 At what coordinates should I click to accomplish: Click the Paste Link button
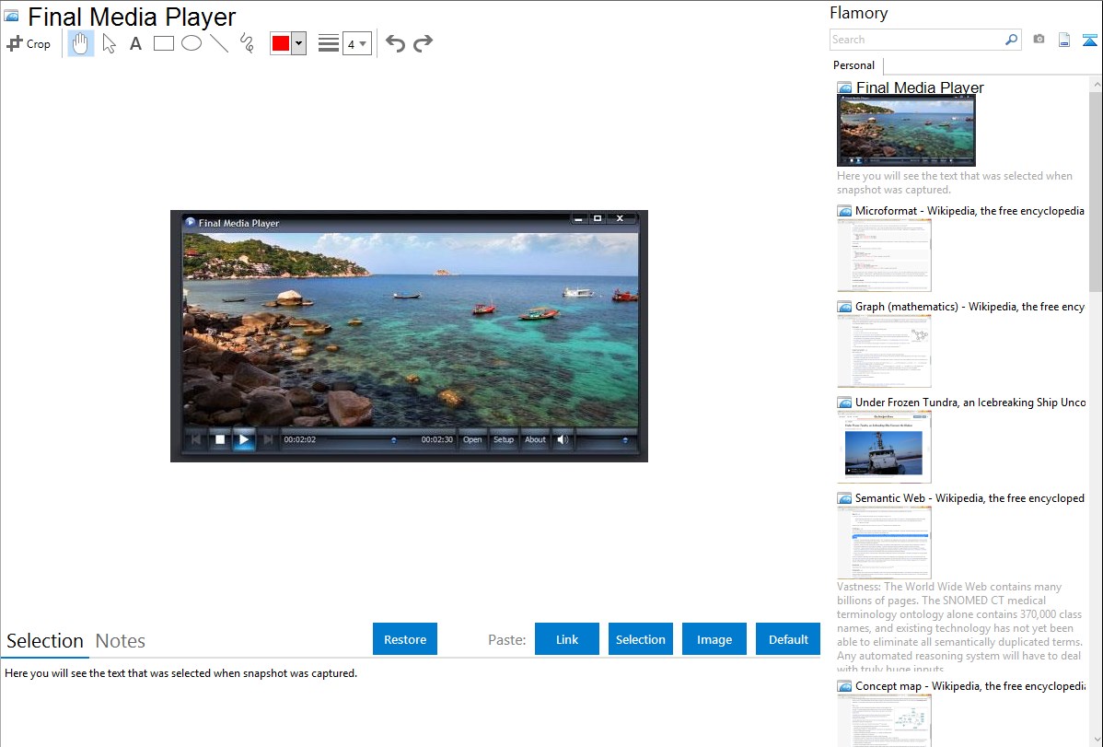(567, 639)
